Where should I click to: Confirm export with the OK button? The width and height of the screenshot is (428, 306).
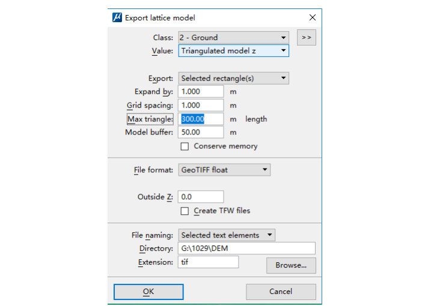148,292
